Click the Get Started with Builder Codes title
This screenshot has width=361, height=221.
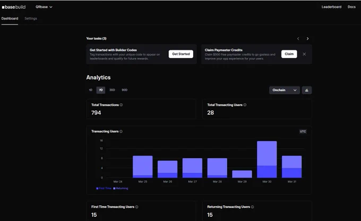[113, 50]
